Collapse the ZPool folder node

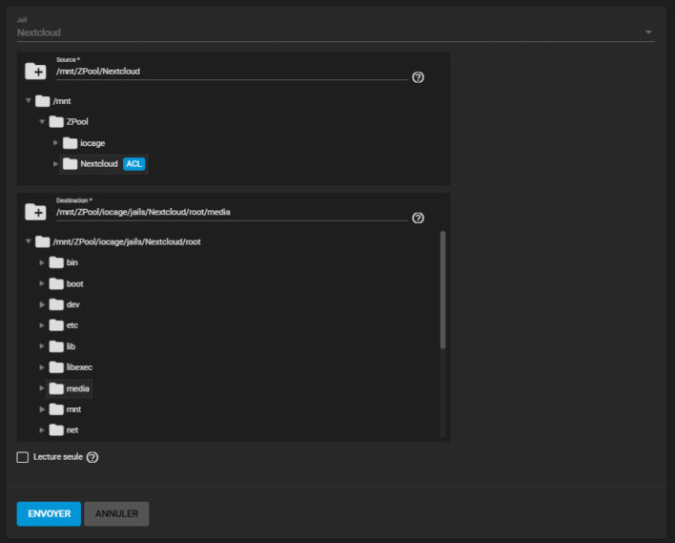tap(42, 122)
